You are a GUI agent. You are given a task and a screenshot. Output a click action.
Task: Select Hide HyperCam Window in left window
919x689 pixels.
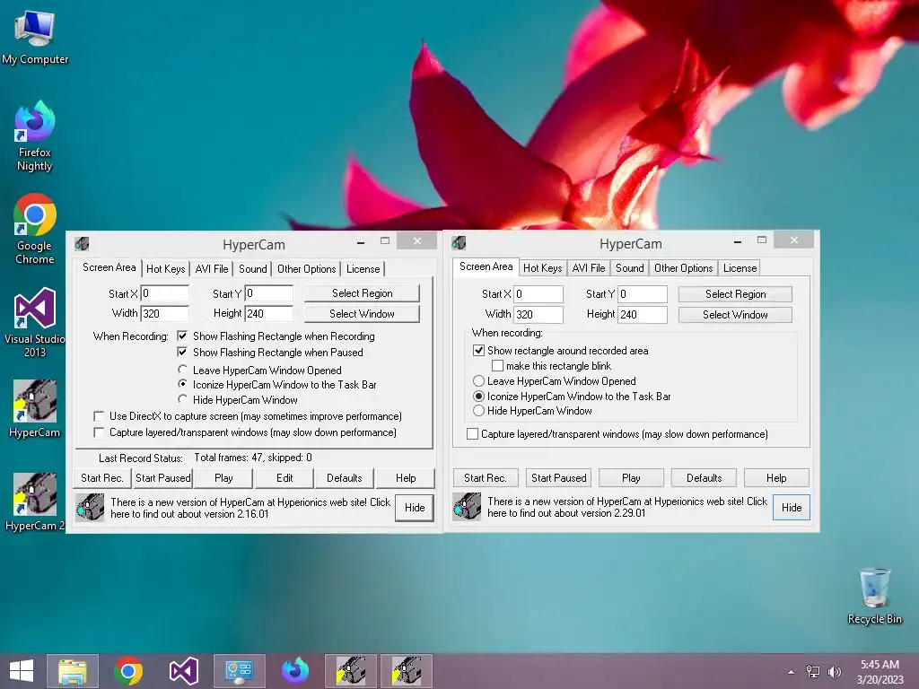[x=183, y=399]
